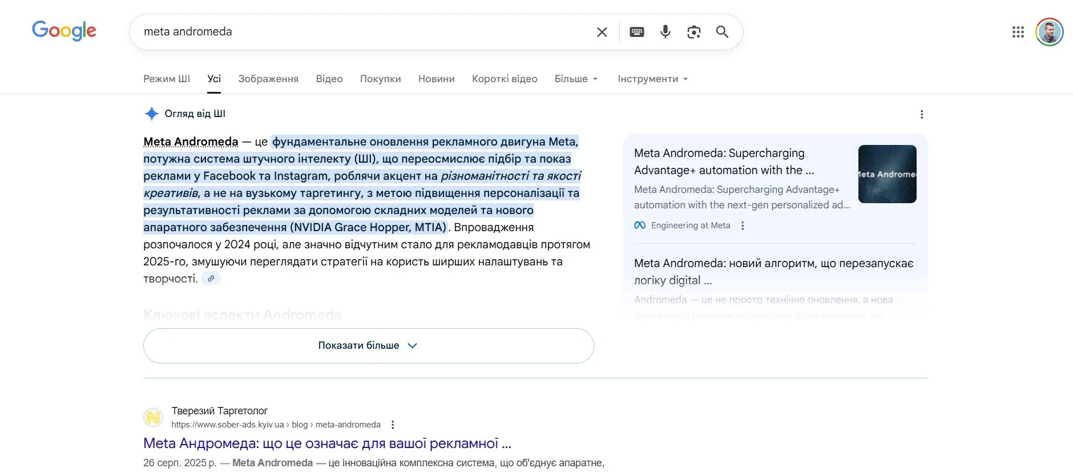The height and width of the screenshot is (472, 1073).
Task: Click the highlighted NVIDIA Grace Hopper, MTIA text
Action: [x=368, y=227]
